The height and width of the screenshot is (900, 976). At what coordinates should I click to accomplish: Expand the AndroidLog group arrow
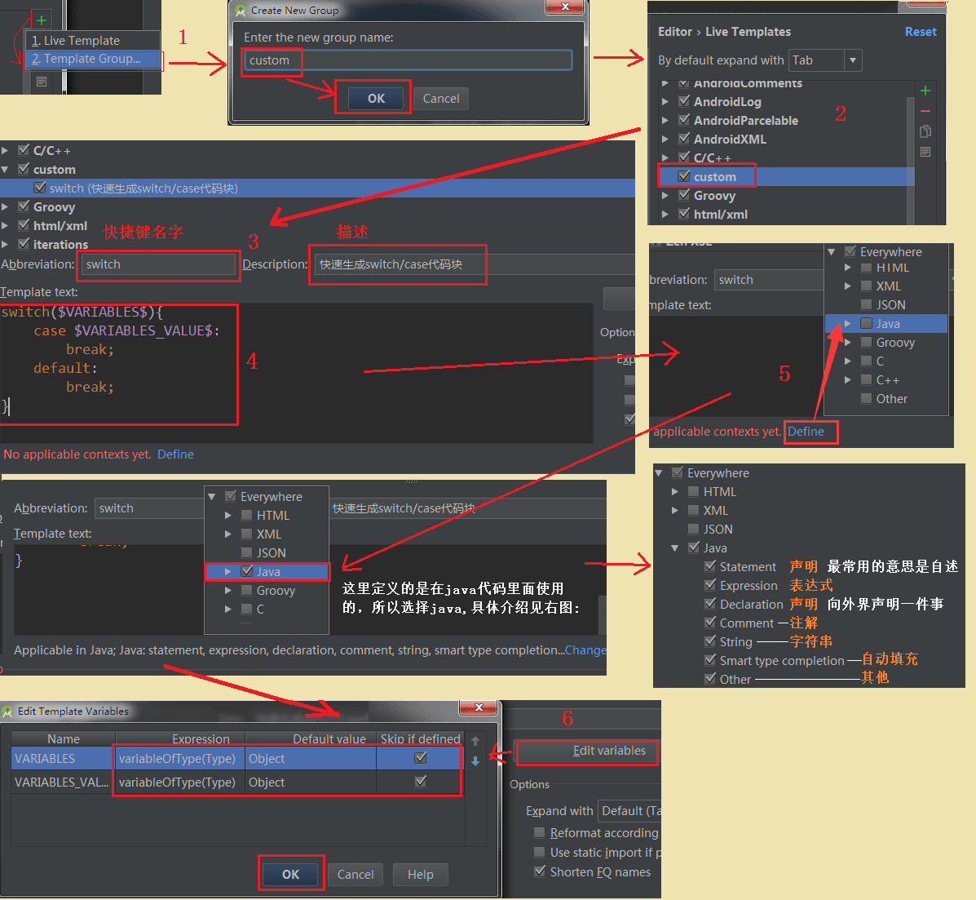pyautogui.click(x=665, y=101)
